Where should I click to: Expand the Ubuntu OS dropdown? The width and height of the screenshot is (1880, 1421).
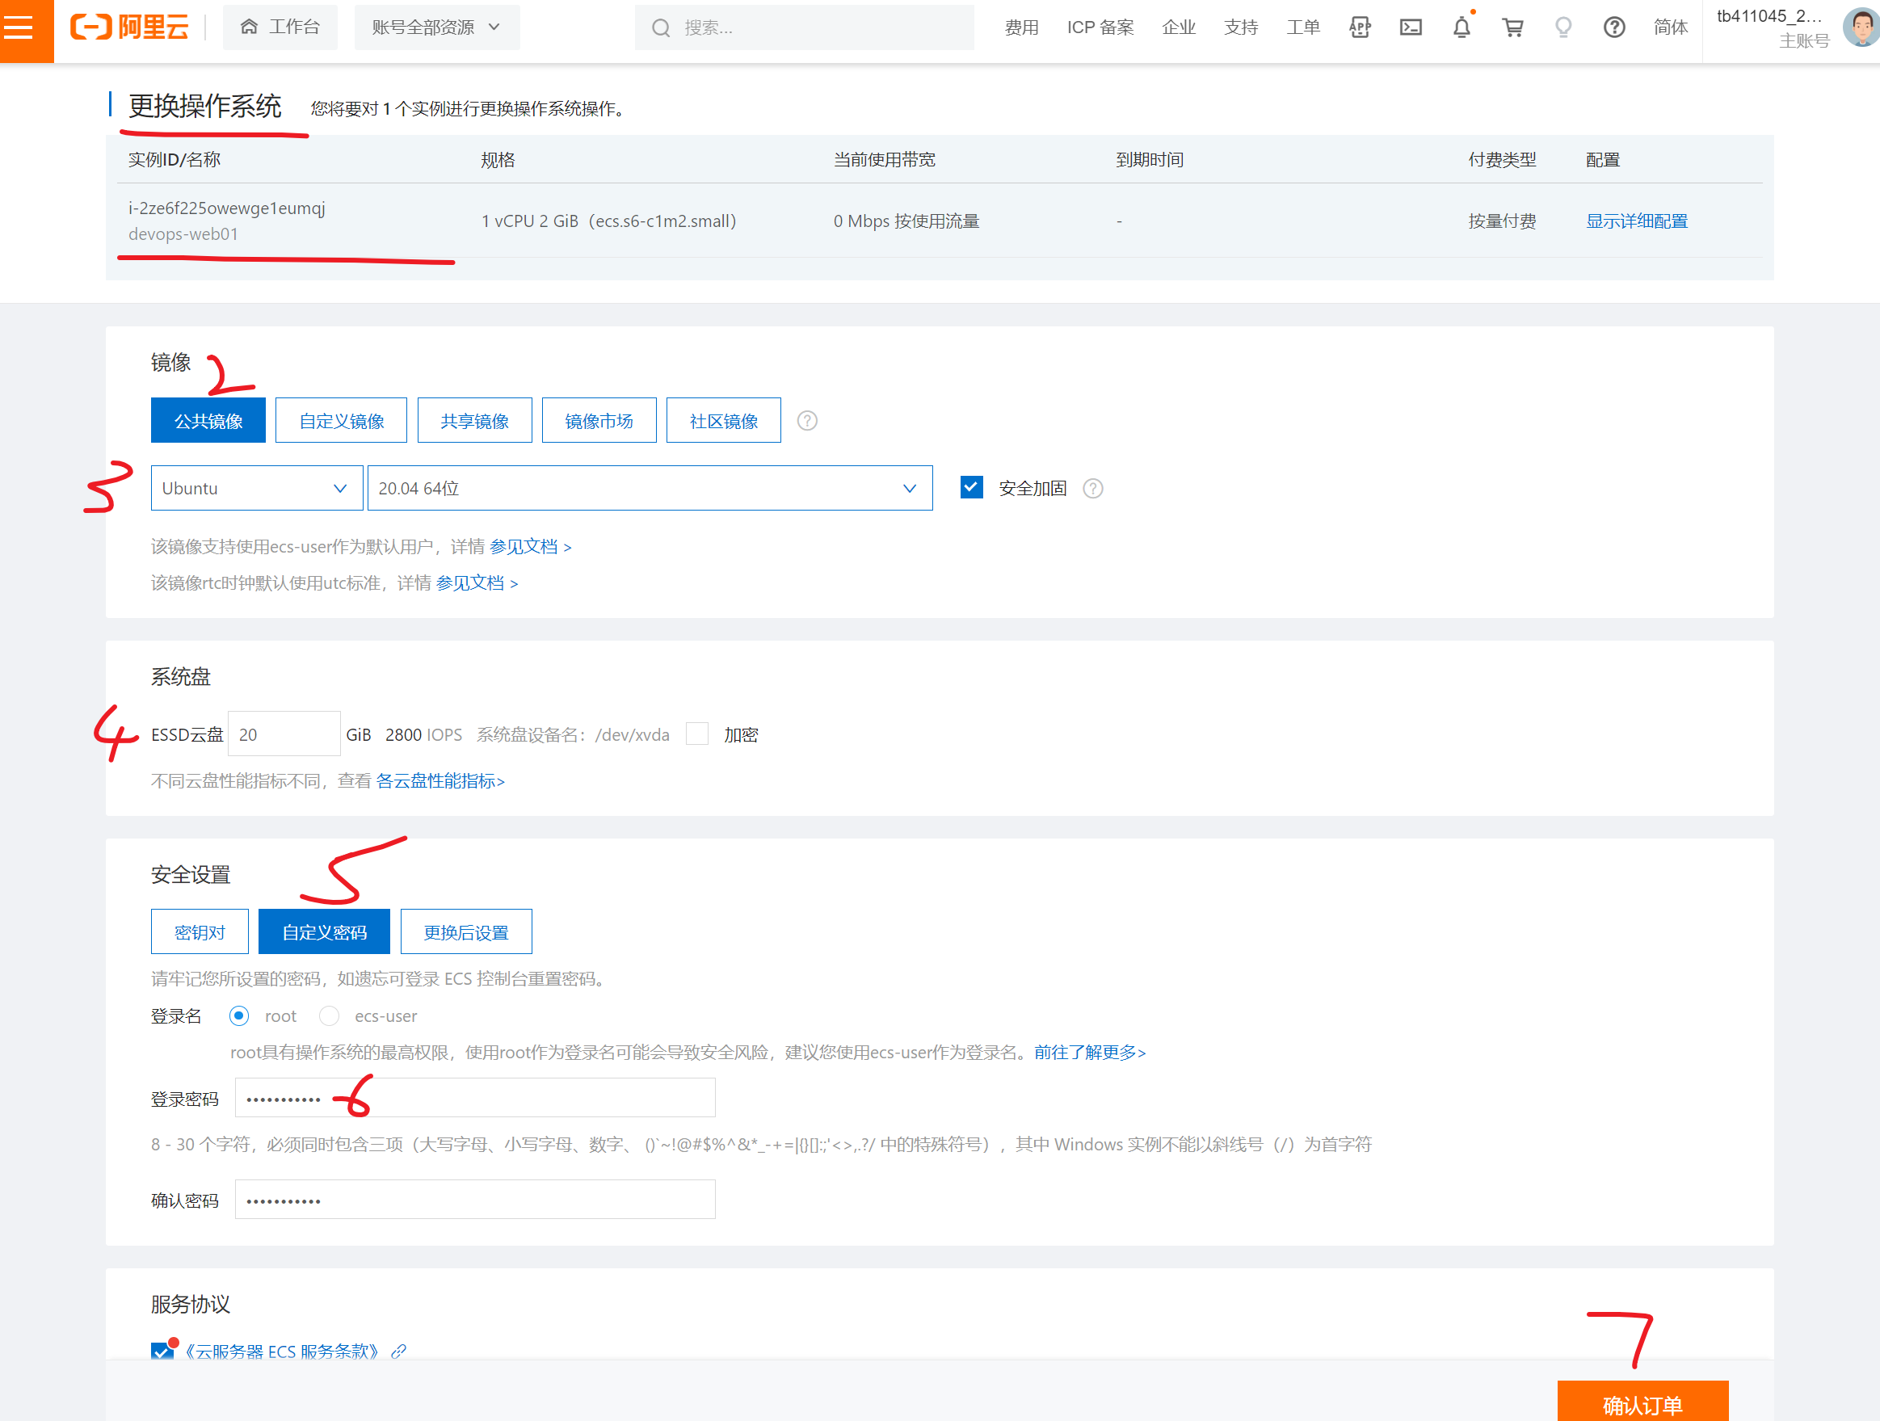[x=257, y=488]
